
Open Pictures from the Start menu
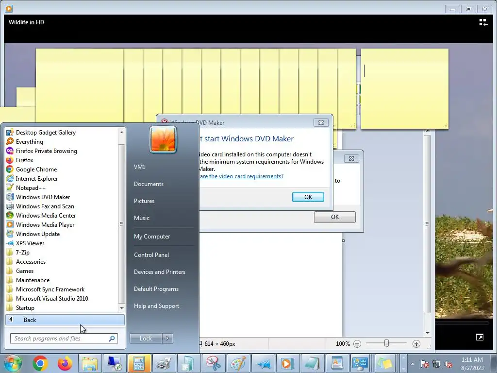144,201
